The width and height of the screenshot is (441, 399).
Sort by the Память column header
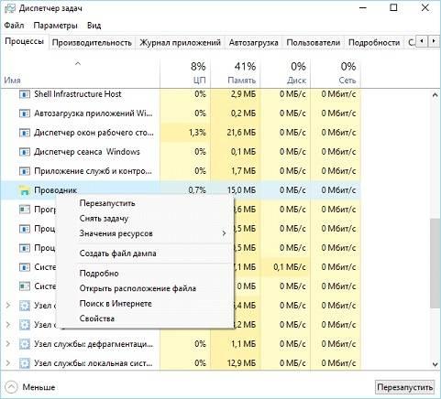pos(236,72)
